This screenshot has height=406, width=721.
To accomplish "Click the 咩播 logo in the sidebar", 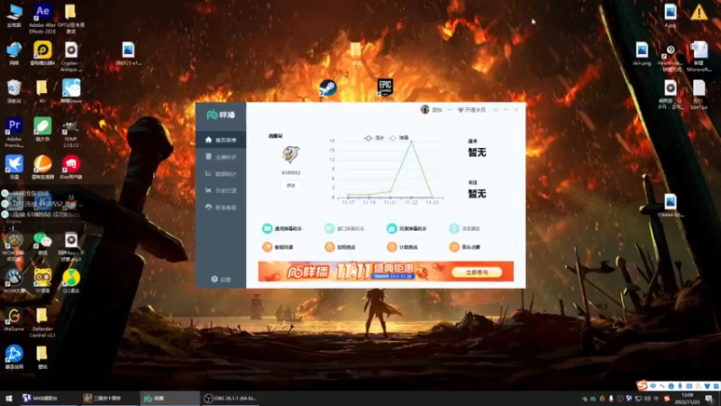I will (x=221, y=115).
